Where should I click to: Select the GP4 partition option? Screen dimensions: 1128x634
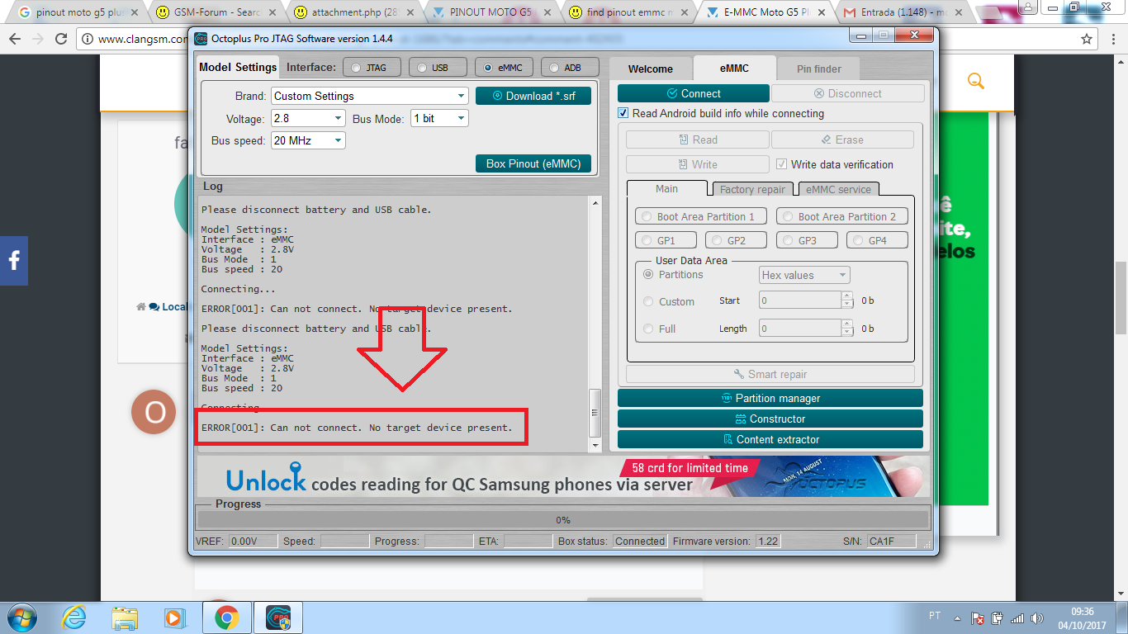pos(877,240)
